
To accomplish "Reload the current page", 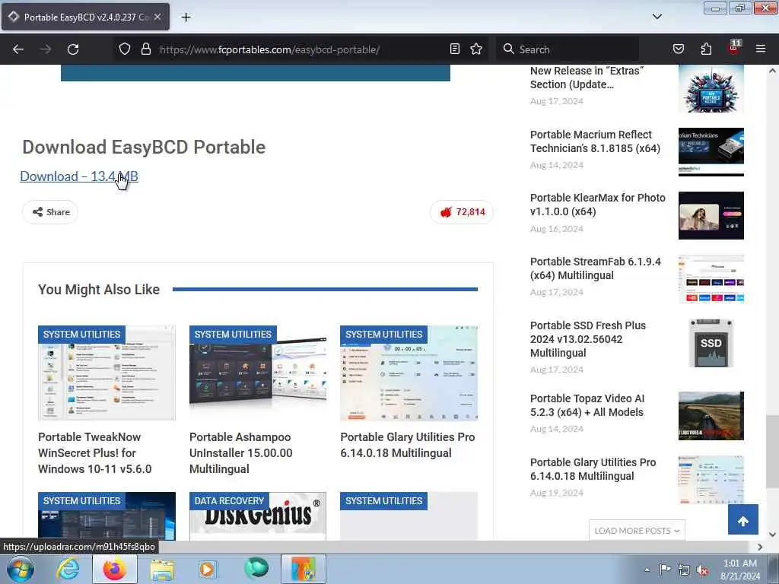I will click(73, 49).
